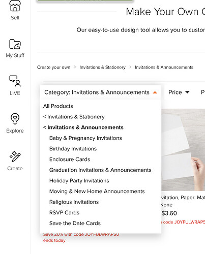Open the Explore lightbulb icon

[15, 118]
